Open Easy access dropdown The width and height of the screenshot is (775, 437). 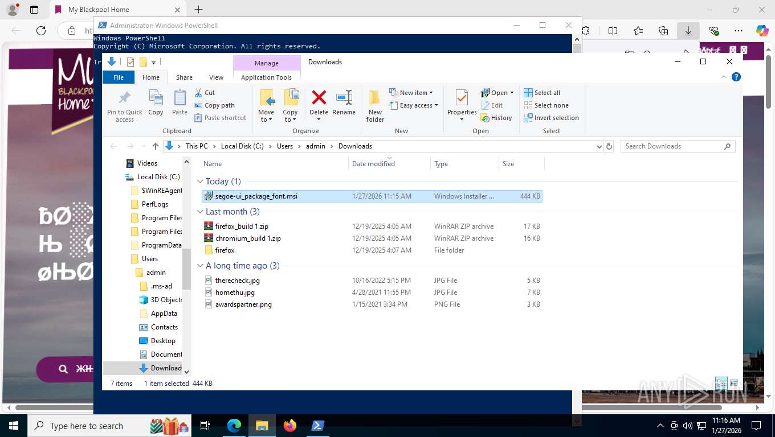414,105
